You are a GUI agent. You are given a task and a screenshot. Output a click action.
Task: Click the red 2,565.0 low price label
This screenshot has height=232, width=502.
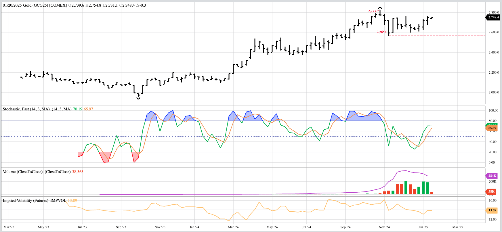tap(382, 32)
